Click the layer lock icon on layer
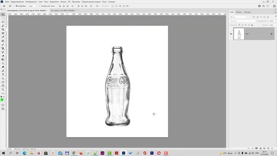Screen dimensions: 277x156 click(x=271, y=34)
